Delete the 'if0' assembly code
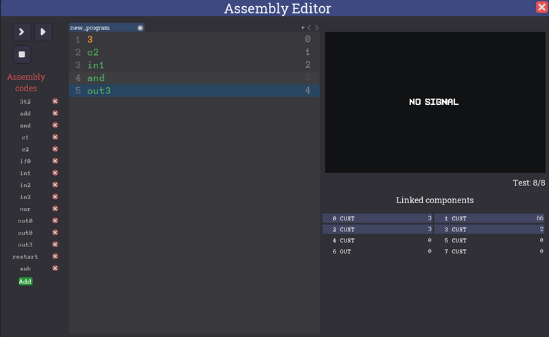Screen dimensions: 549x337 click(56, 161)
